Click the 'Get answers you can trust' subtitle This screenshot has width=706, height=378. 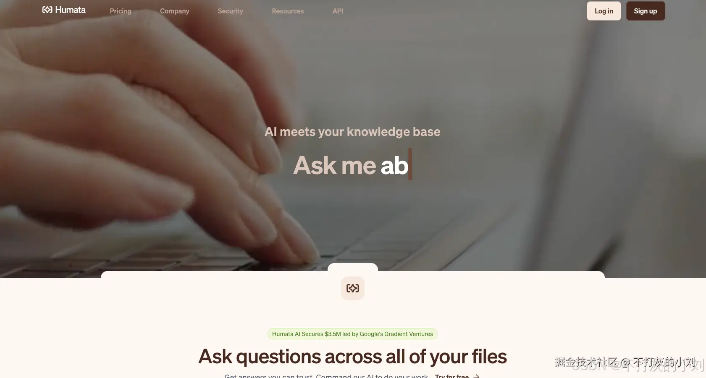pyautogui.click(x=326, y=376)
